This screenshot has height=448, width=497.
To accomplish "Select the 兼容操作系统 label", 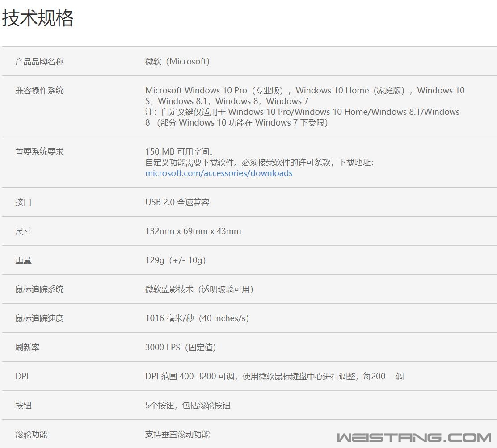I will tap(40, 91).
